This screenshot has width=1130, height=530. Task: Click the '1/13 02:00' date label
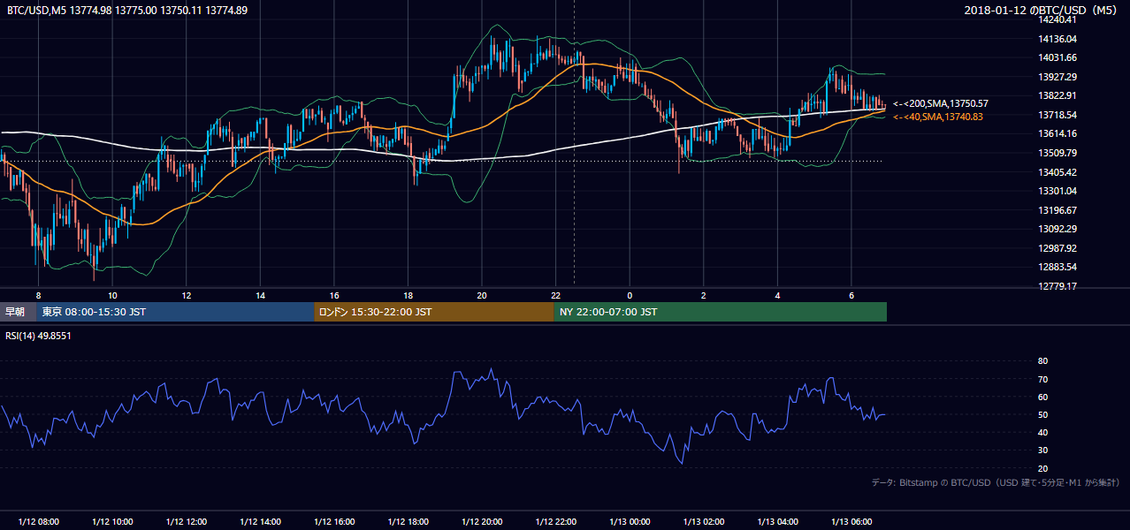tap(703, 522)
